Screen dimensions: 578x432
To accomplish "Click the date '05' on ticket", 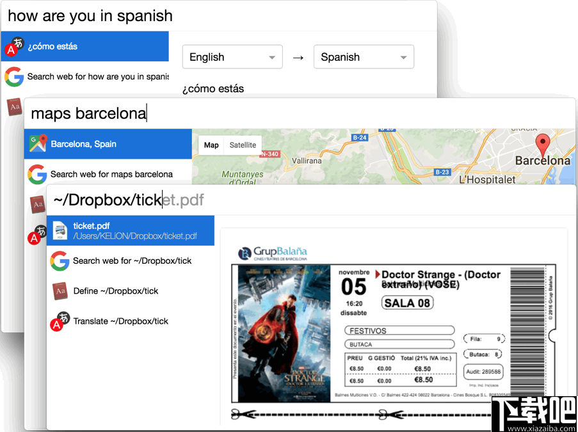I will pos(354,287).
